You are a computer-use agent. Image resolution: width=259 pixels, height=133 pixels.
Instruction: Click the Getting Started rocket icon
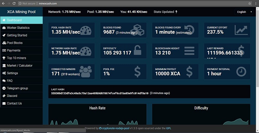4,35
